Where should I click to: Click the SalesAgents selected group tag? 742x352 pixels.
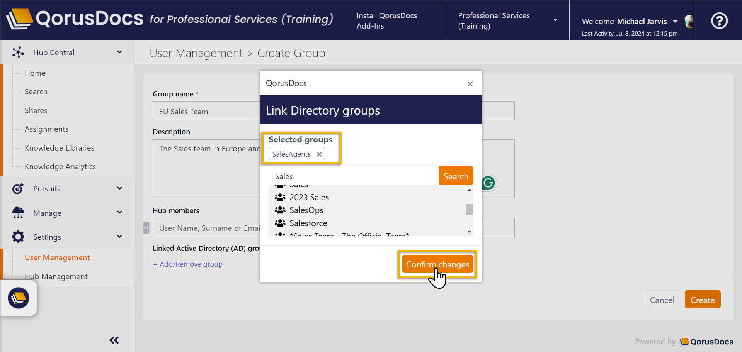coord(297,154)
